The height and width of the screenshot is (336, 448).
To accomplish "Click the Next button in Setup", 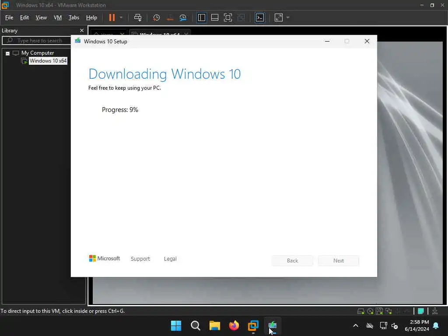I will 339,261.
